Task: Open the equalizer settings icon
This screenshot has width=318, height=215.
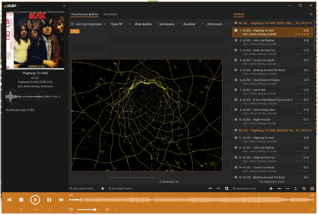Action: click(107, 209)
